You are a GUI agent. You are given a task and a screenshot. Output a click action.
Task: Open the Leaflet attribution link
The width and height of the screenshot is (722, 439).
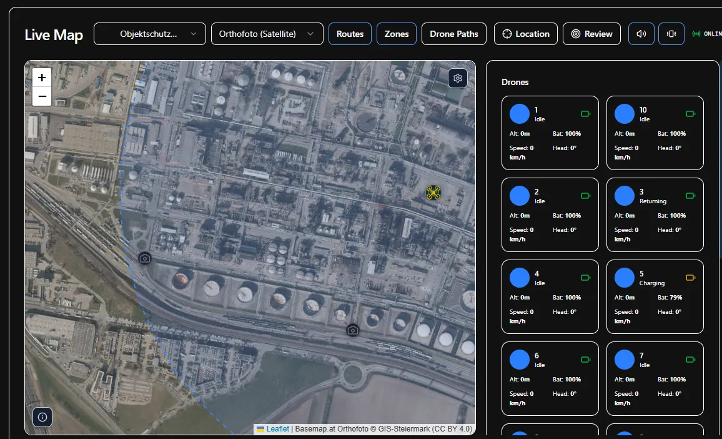(277, 429)
